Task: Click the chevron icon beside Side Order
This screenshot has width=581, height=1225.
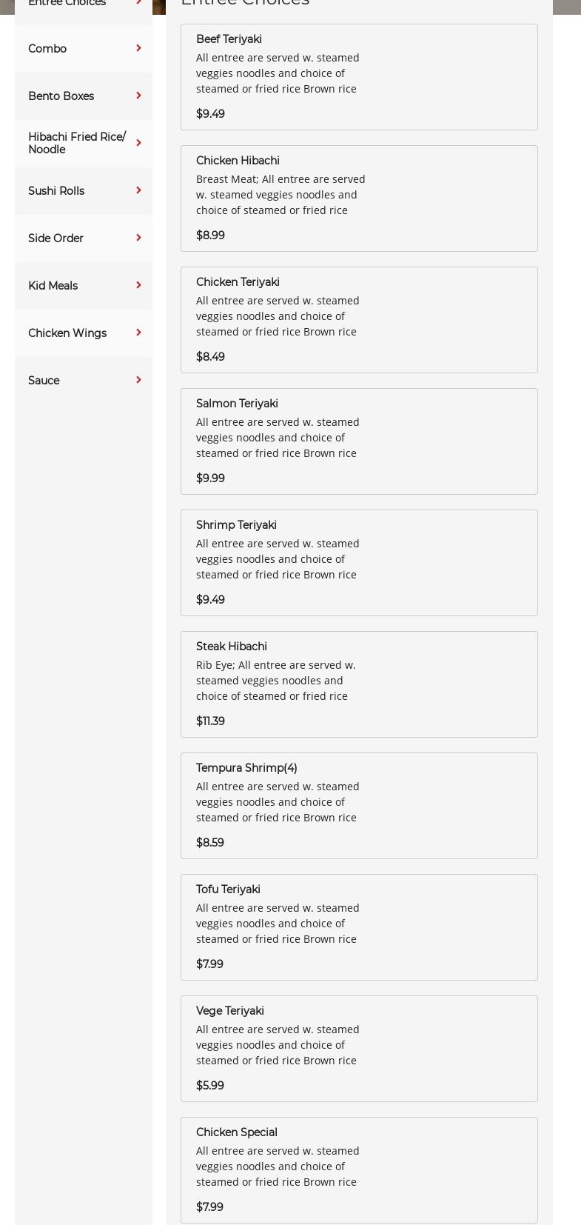Action: click(x=138, y=238)
